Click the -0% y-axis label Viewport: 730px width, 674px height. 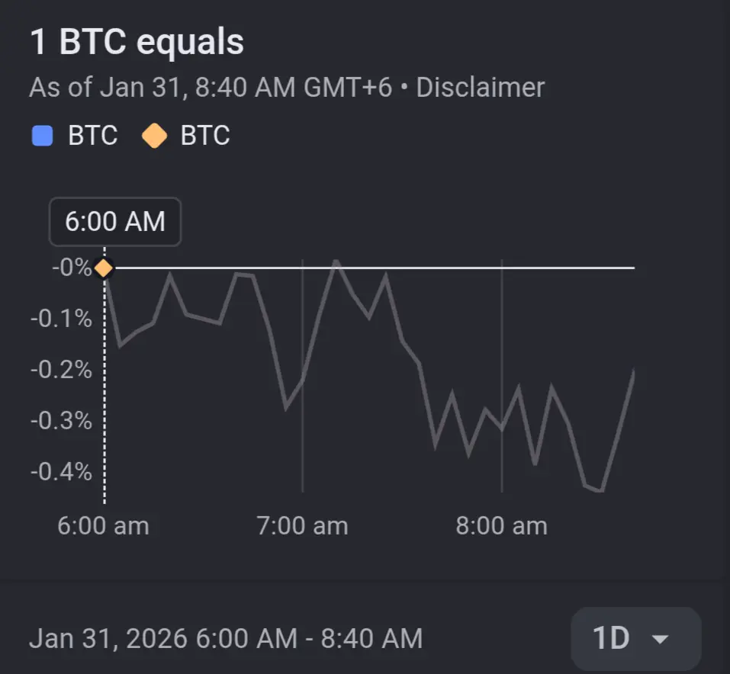tap(72, 268)
